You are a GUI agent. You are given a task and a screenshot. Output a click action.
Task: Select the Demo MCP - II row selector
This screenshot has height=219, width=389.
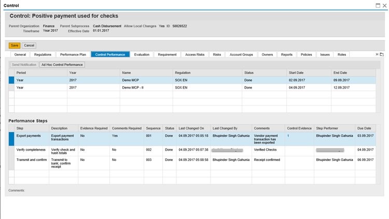coord(11,88)
